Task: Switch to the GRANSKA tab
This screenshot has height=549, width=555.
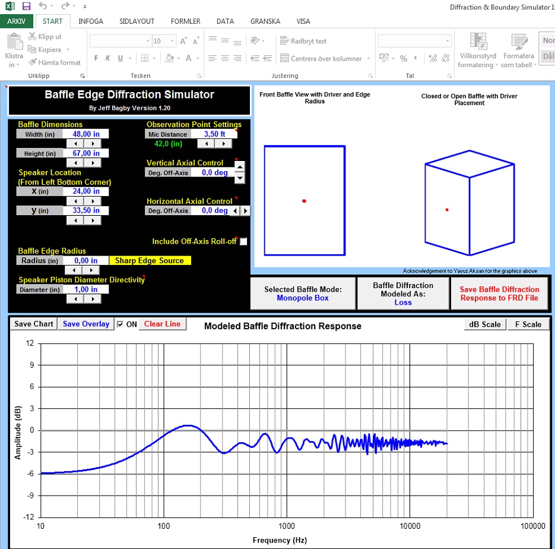Action: coord(265,21)
